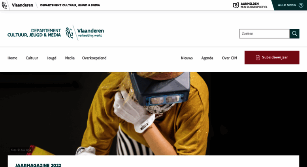Click the red Subsidiewijzer button
This screenshot has width=307, height=167.
click(272, 58)
